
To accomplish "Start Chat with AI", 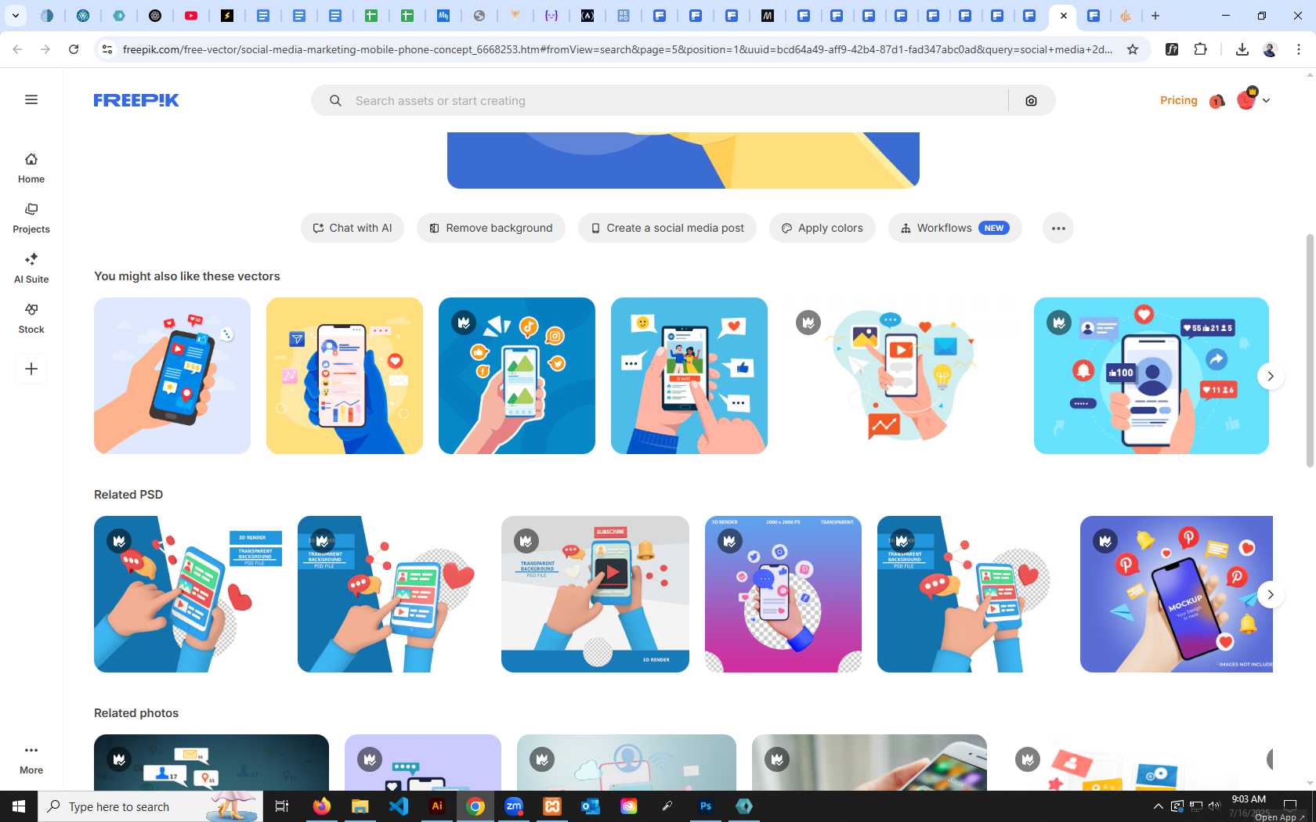I will pos(352,228).
